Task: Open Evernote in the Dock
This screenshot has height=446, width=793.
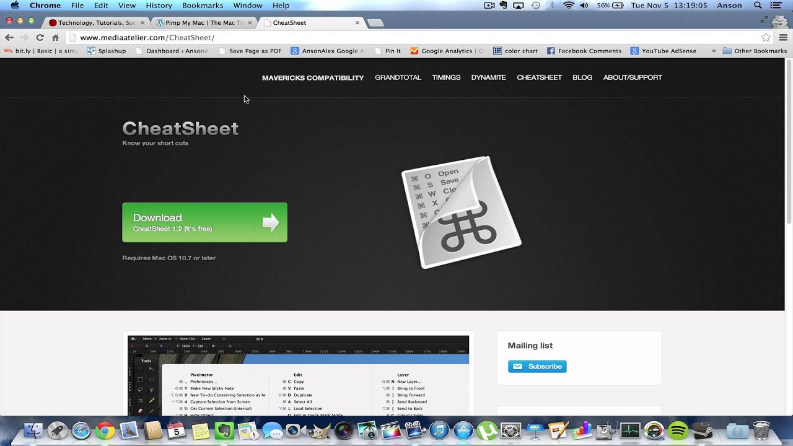Action: [x=224, y=431]
